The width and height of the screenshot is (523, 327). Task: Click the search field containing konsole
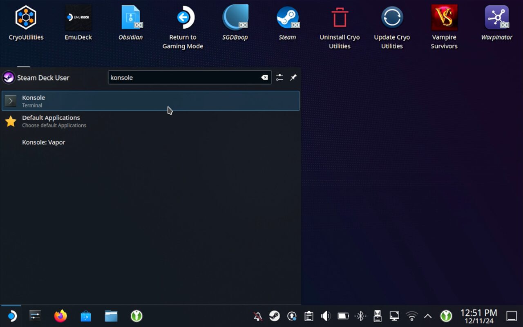click(x=184, y=78)
